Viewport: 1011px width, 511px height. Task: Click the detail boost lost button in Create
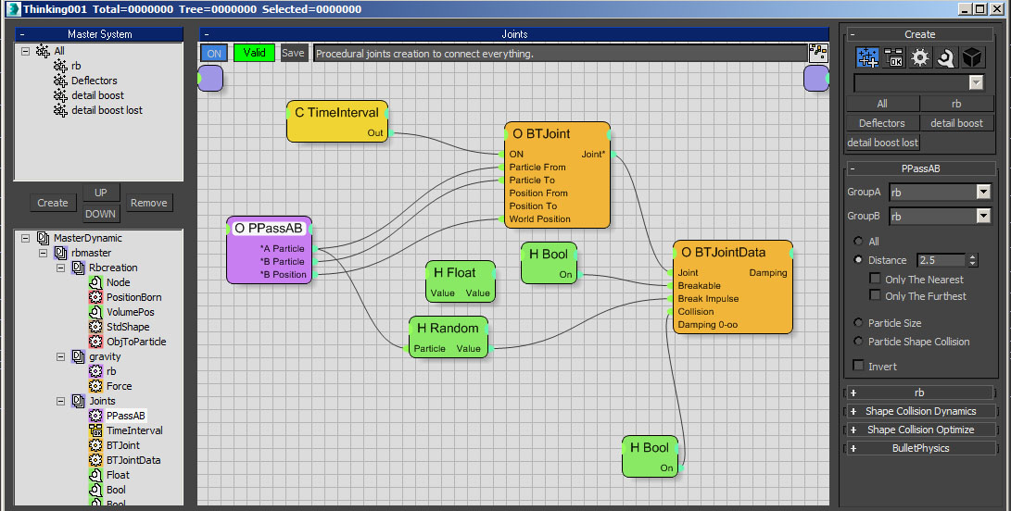(x=883, y=143)
